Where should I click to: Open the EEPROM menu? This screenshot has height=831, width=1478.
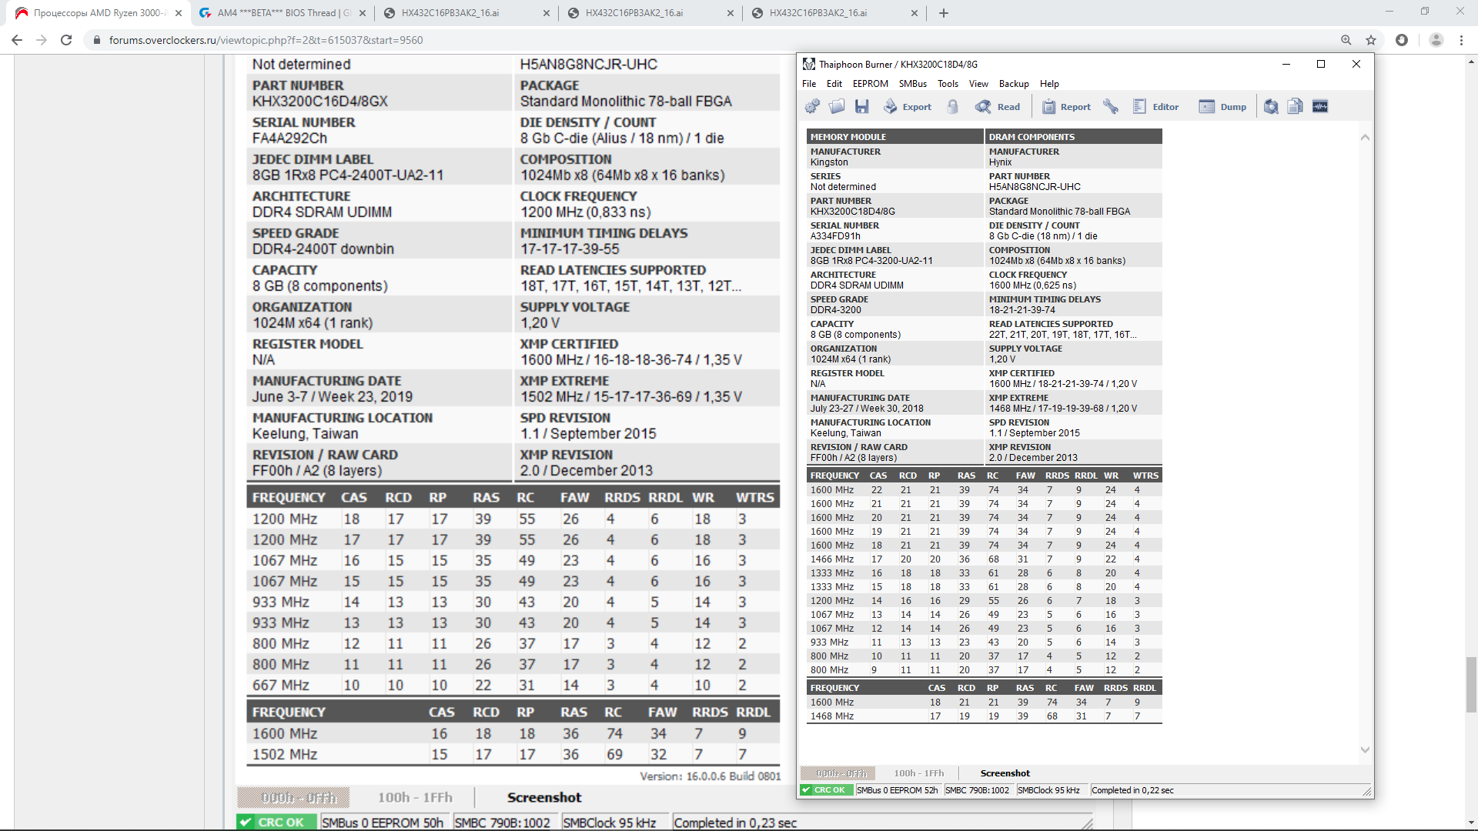click(x=870, y=84)
